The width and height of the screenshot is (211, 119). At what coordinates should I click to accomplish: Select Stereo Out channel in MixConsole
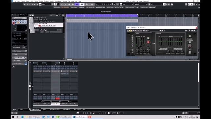[74, 104]
